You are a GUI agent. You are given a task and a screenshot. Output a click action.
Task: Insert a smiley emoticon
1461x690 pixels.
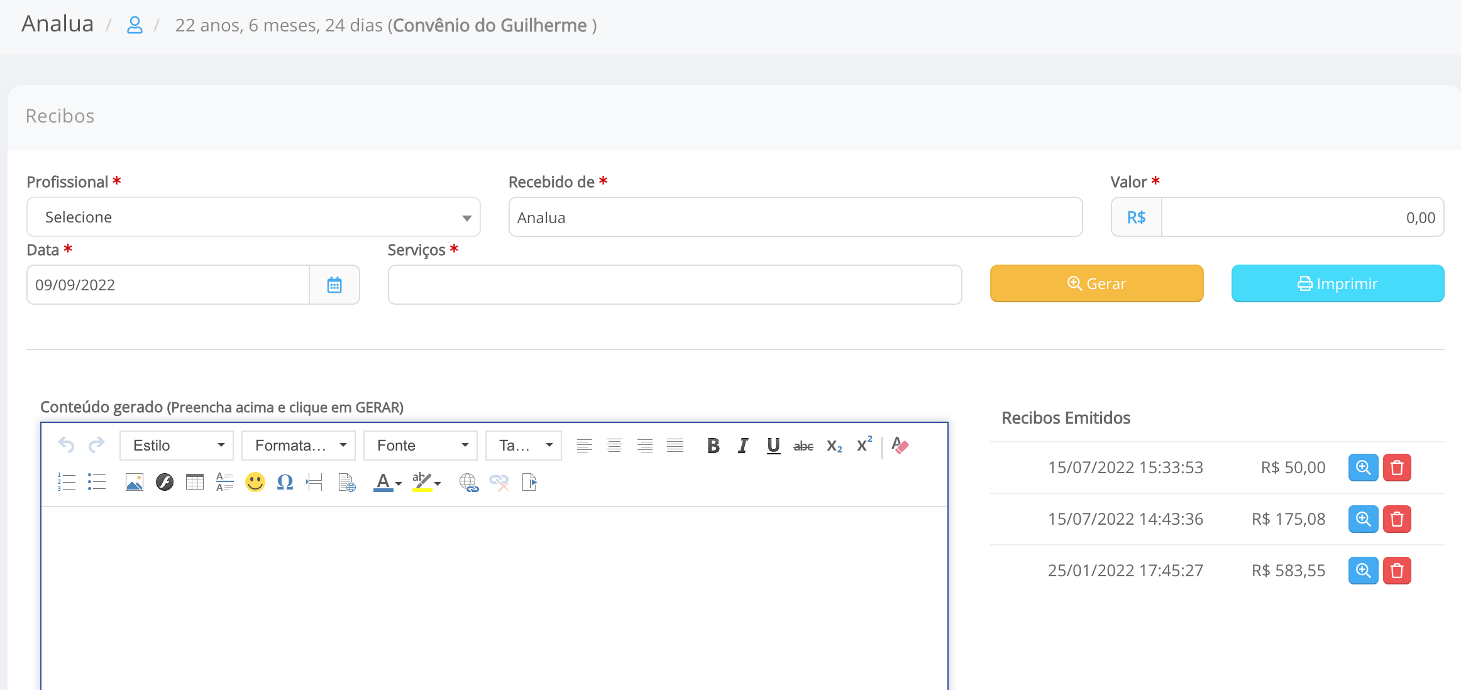[255, 482]
